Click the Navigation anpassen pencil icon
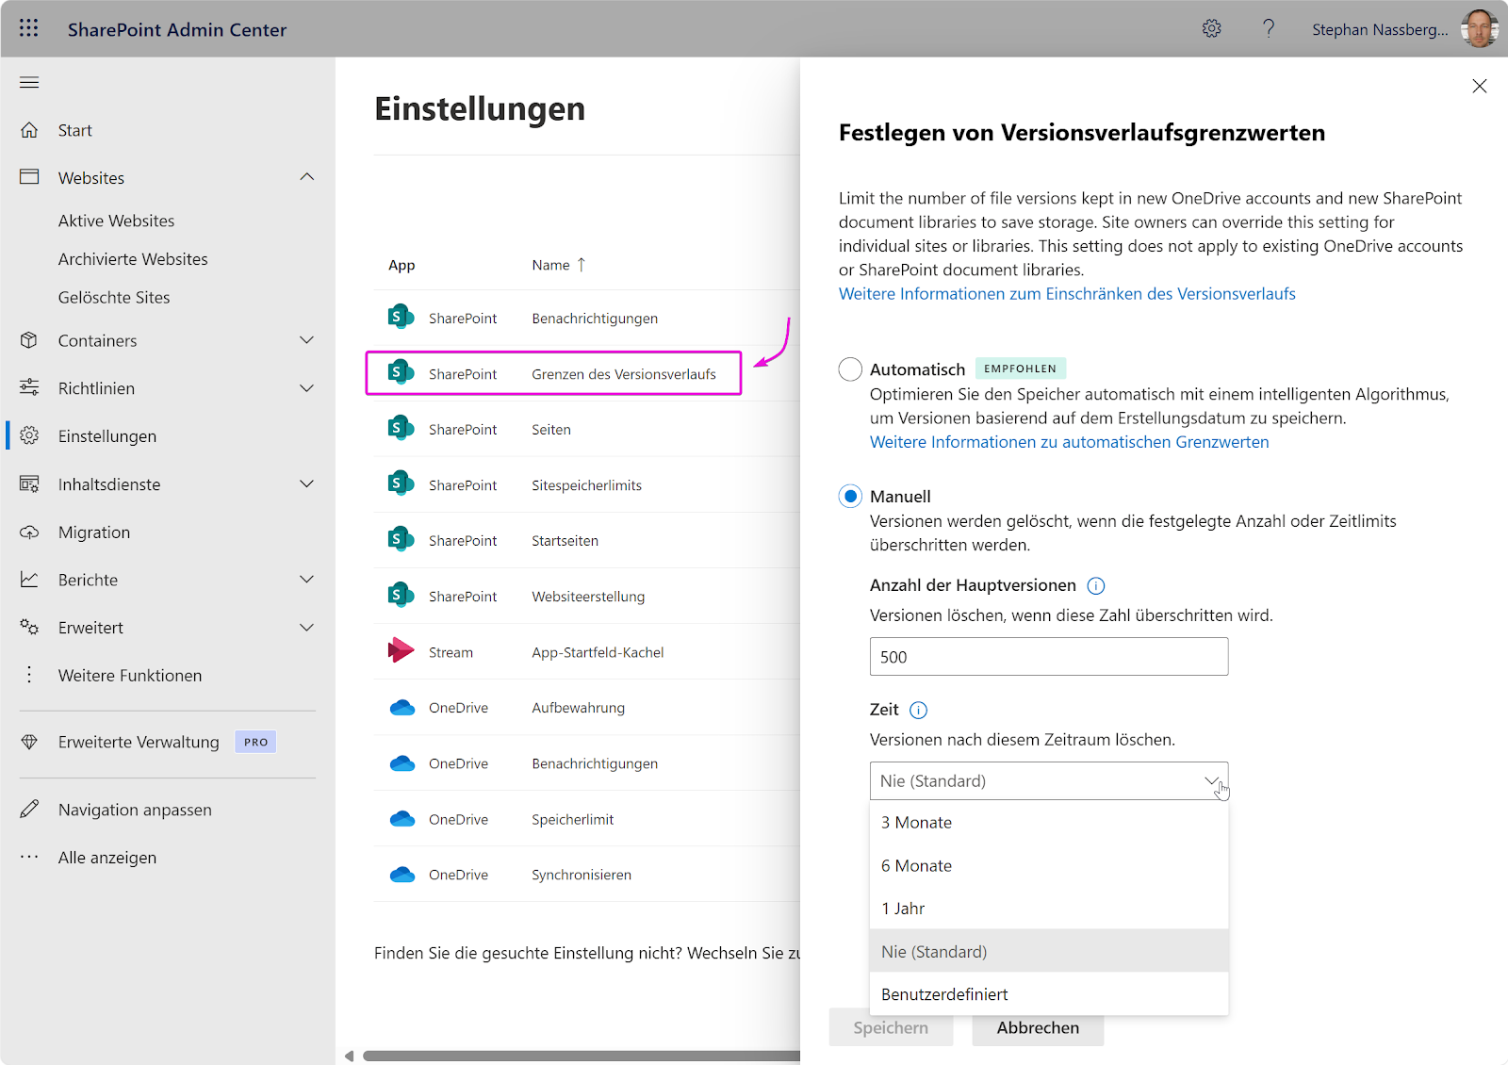1508x1065 pixels. tap(29, 810)
